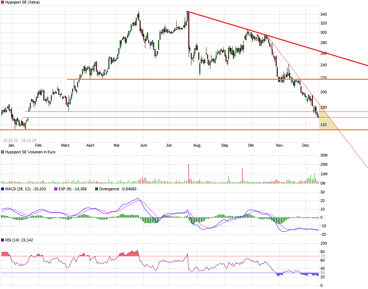Click the date range '18.12.23 - 16.12.24'

[20, 140]
